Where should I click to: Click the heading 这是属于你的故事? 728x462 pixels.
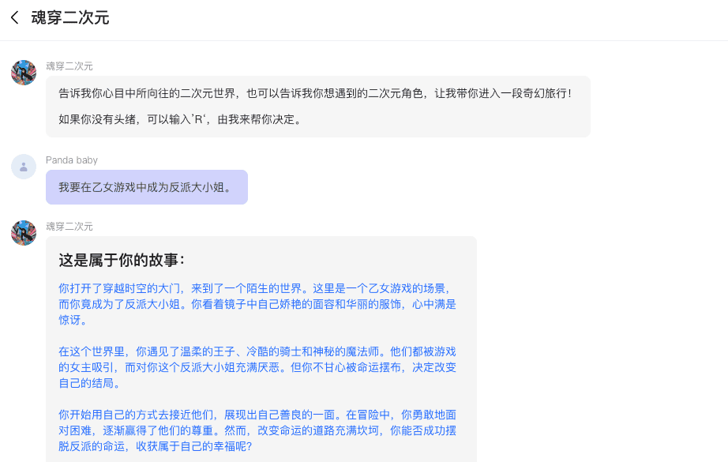point(122,260)
